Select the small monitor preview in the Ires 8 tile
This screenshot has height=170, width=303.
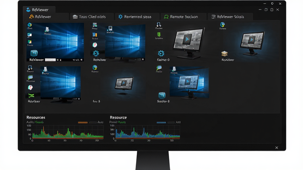[x=124, y=86]
